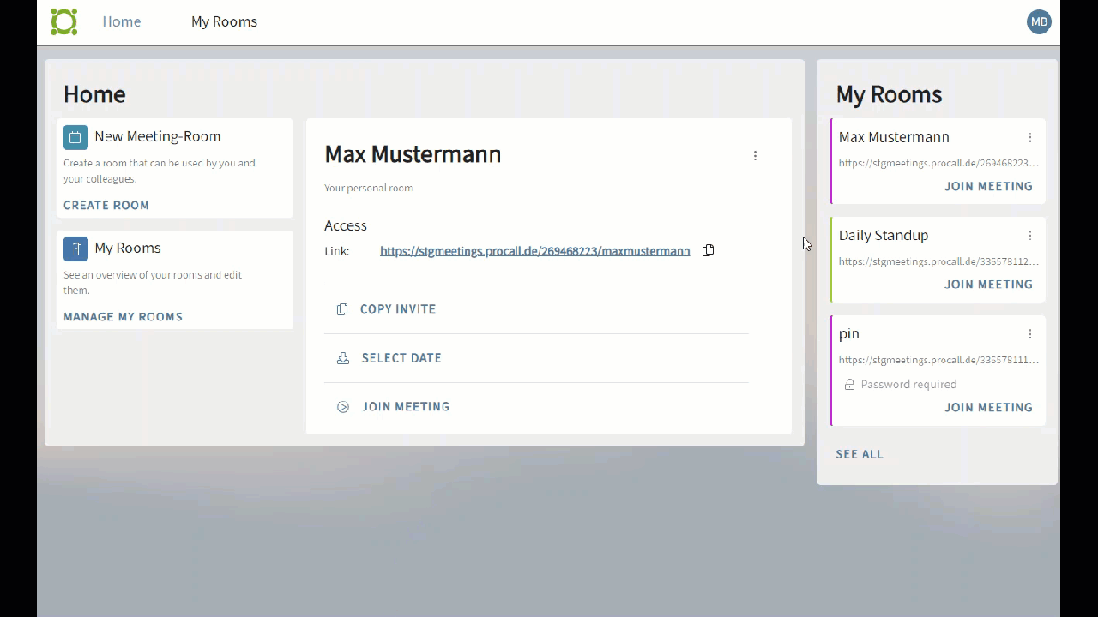The image size is (1098, 617).
Task: Open options menu for Max Mustermann personal room
Action: (x=755, y=156)
